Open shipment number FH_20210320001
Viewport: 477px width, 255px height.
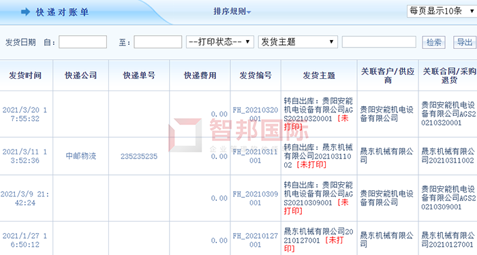pos(256,114)
